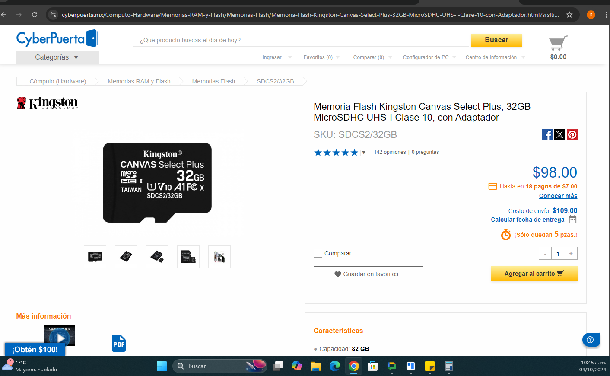Click the browser forward arrow
Image resolution: width=610 pixels, height=376 pixels.
[x=19, y=15]
